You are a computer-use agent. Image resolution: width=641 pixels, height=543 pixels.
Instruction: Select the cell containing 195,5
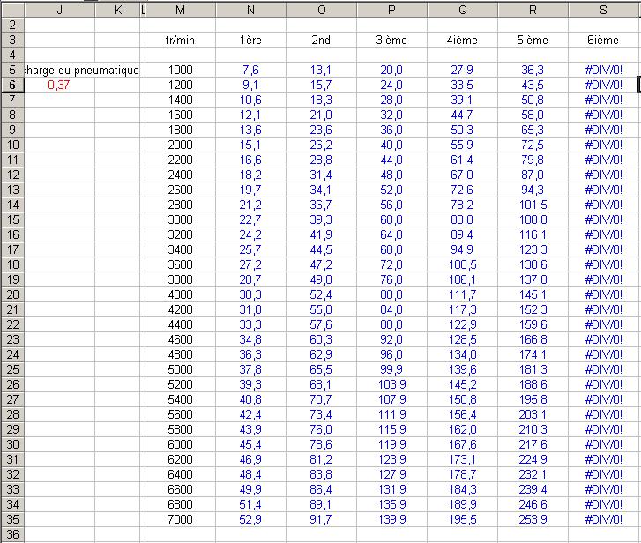coord(462,519)
